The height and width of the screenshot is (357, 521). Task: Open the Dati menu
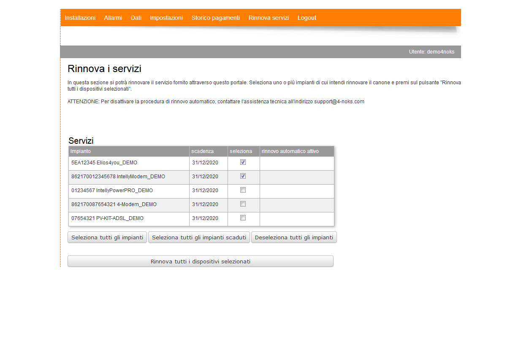coord(136,18)
